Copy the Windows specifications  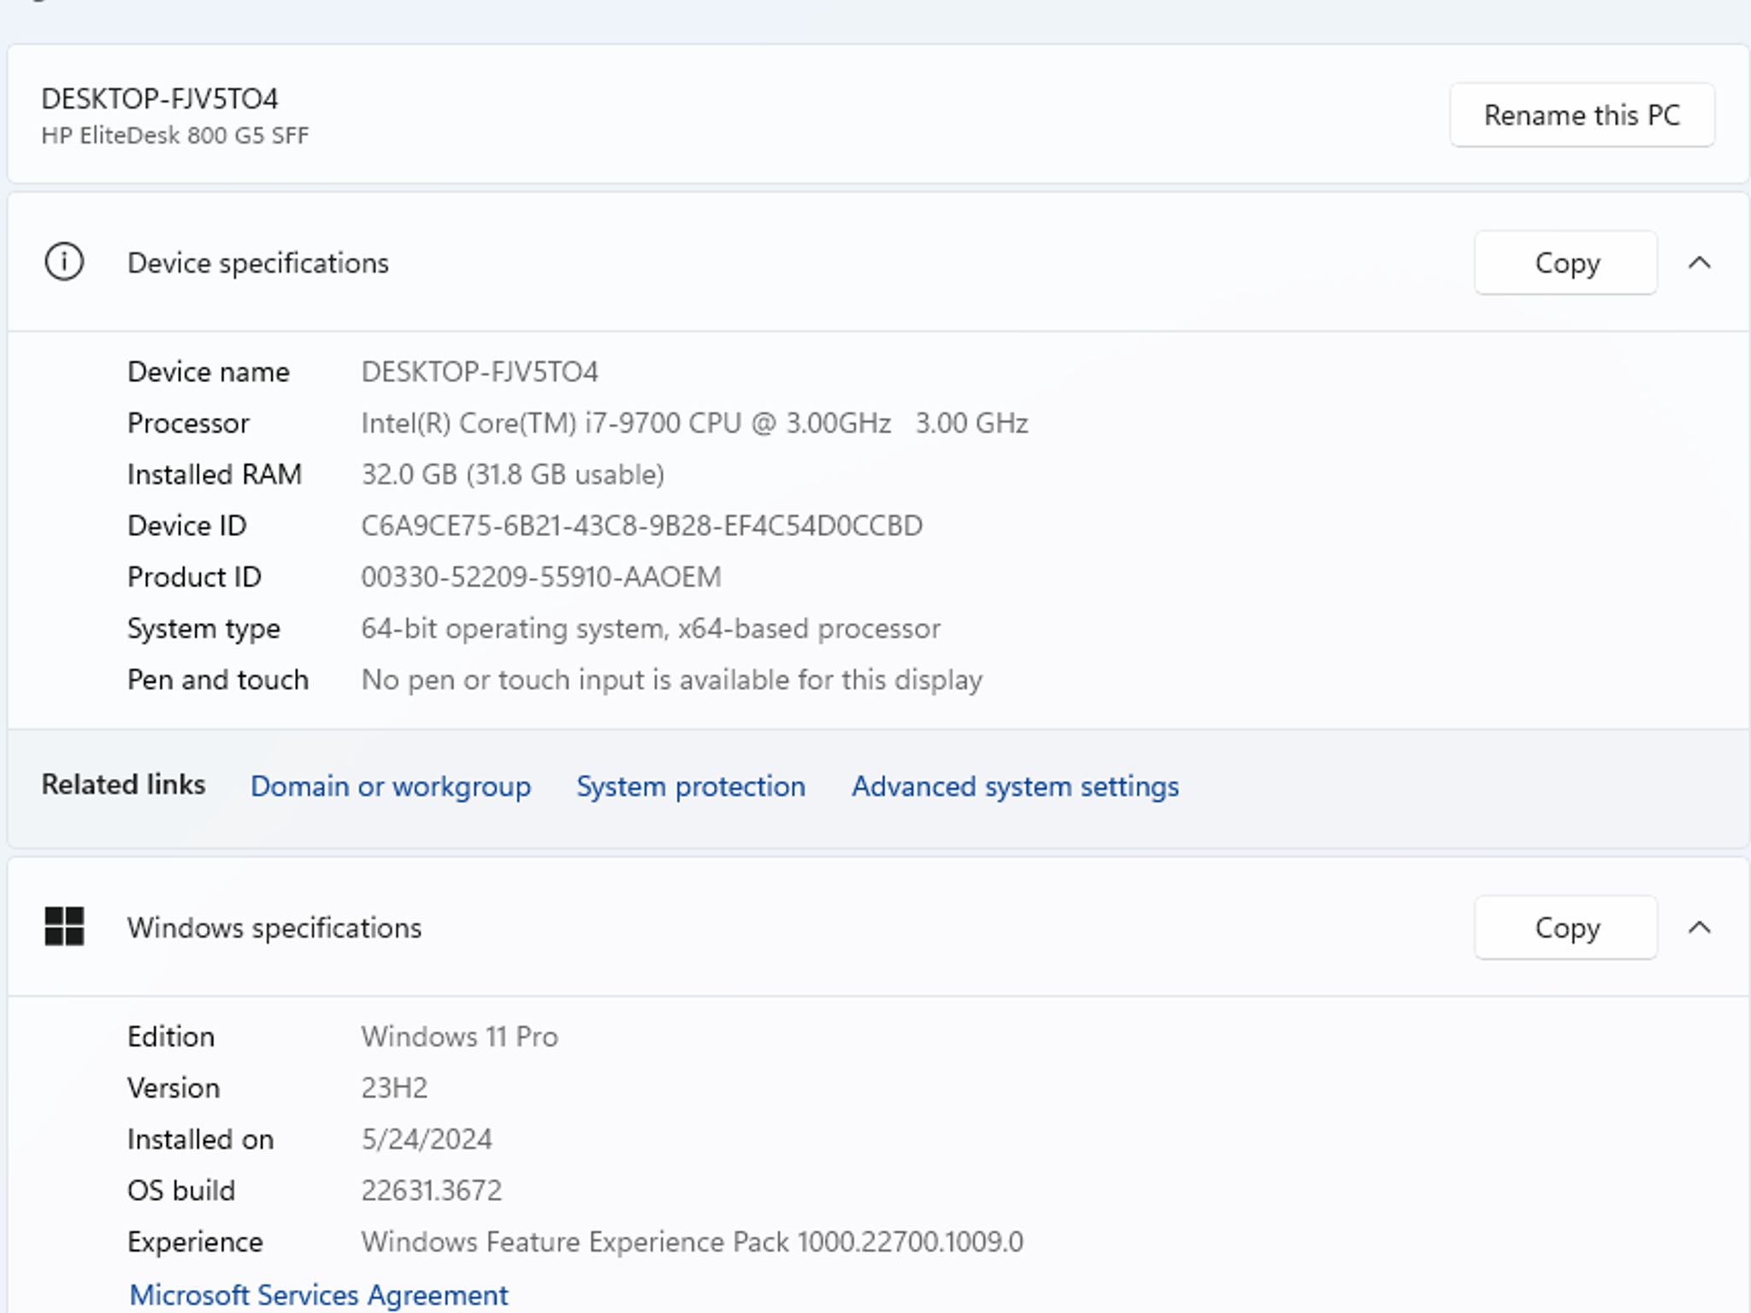coord(1566,927)
